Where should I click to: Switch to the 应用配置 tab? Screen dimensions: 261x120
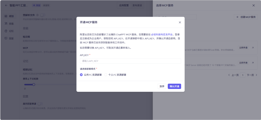pyautogui.click(x=124, y=5)
